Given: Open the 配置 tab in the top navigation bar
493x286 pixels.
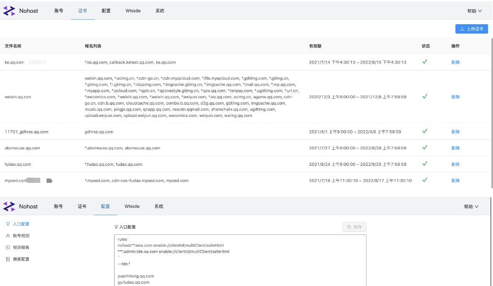Looking at the screenshot, I should pos(106,11).
